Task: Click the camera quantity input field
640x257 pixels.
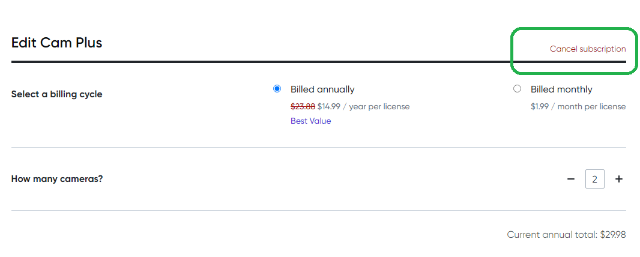Action: coord(594,179)
